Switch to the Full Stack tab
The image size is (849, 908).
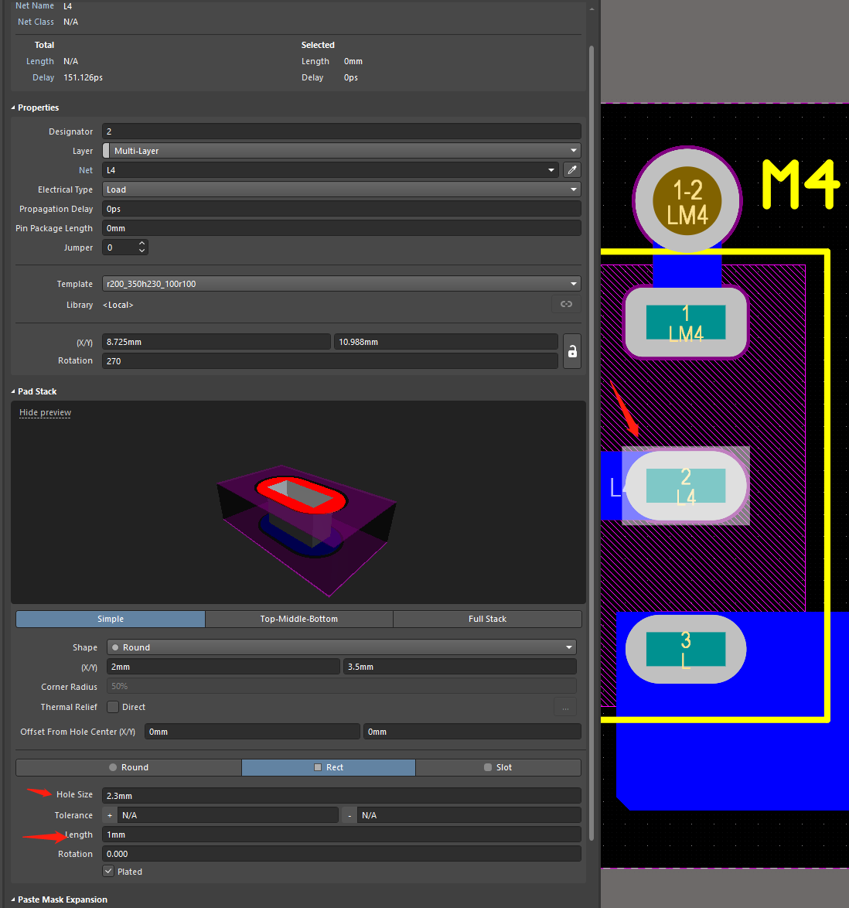[487, 619]
